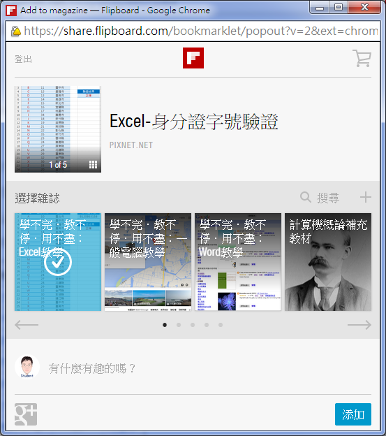The image size is (386, 436).
Task: Select the 一般電腦教學 magazine tile
Action: pyautogui.click(x=148, y=262)
